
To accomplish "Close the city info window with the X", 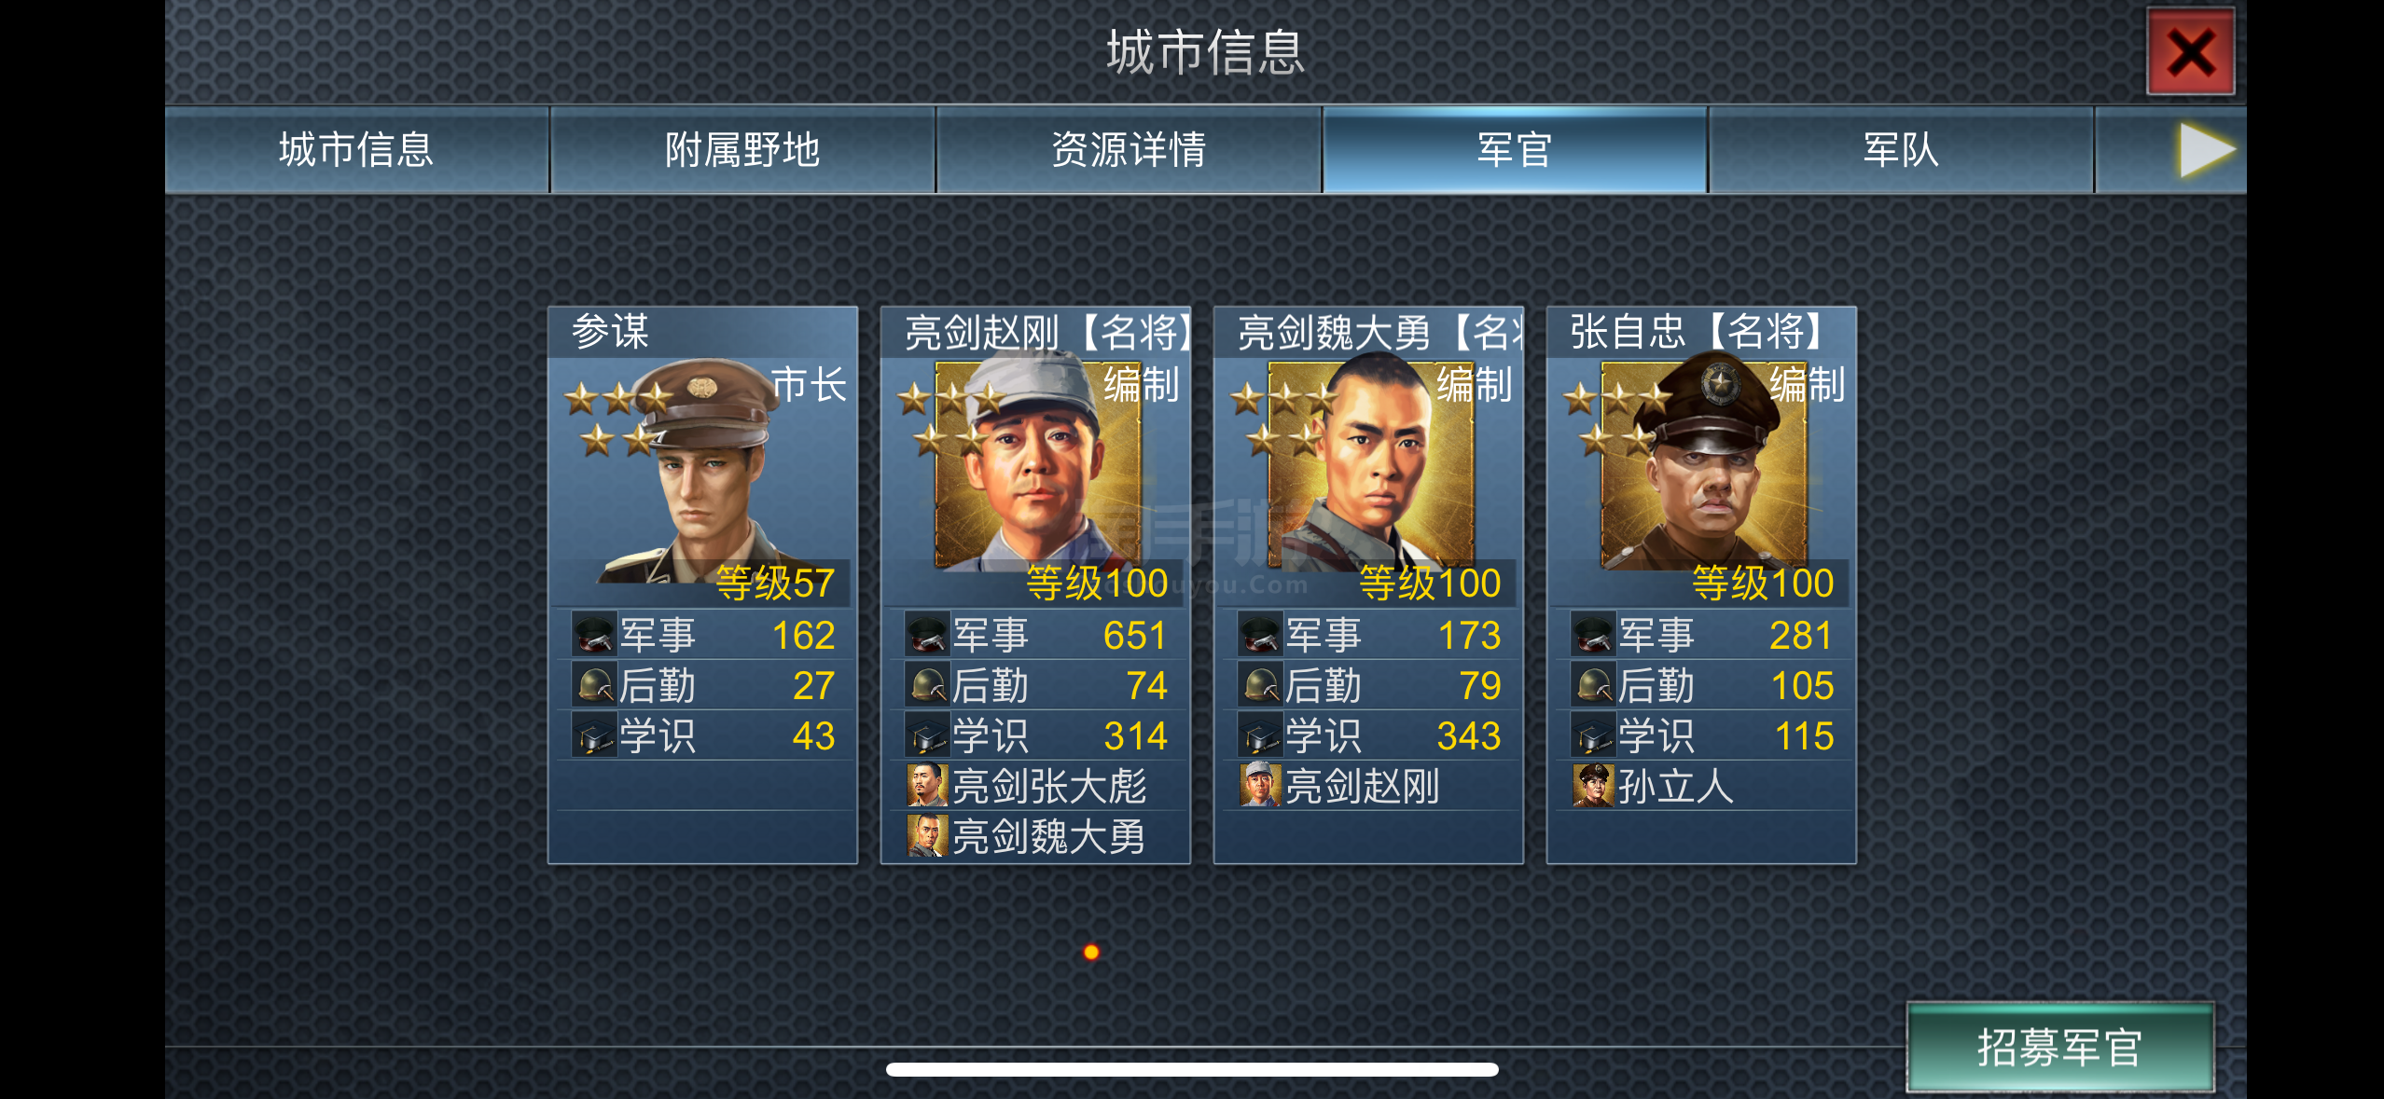I will (x=2190, y=52).
